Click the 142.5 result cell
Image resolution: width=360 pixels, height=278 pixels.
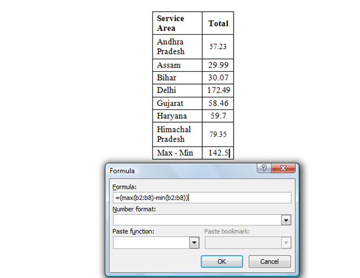pos(218,153)
